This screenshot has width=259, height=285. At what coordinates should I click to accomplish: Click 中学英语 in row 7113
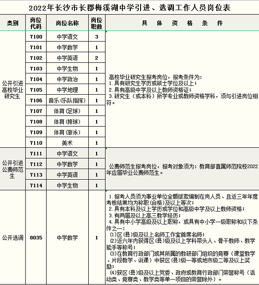point(68,175)
